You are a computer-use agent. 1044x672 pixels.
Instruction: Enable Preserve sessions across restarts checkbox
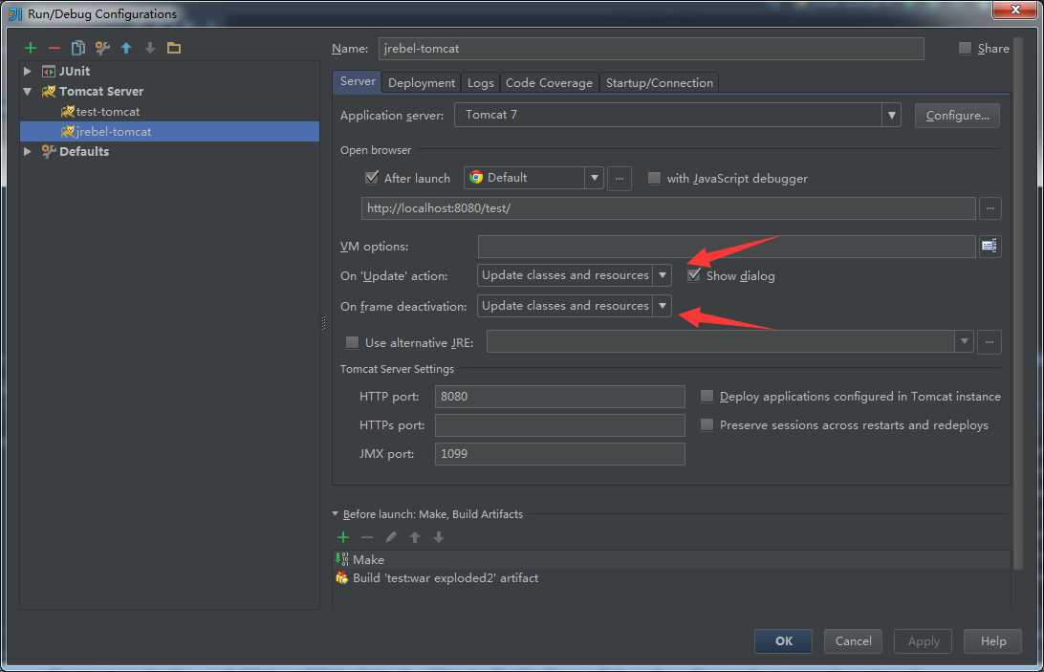(x=707, y=424)
